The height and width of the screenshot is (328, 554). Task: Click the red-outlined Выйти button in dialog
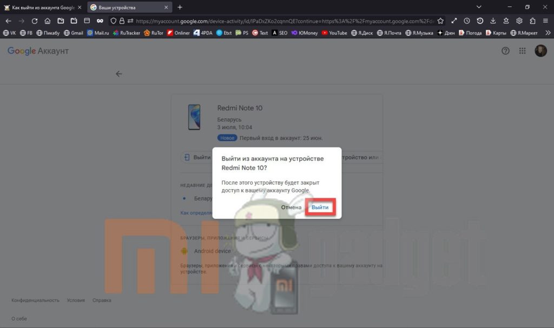320,207
